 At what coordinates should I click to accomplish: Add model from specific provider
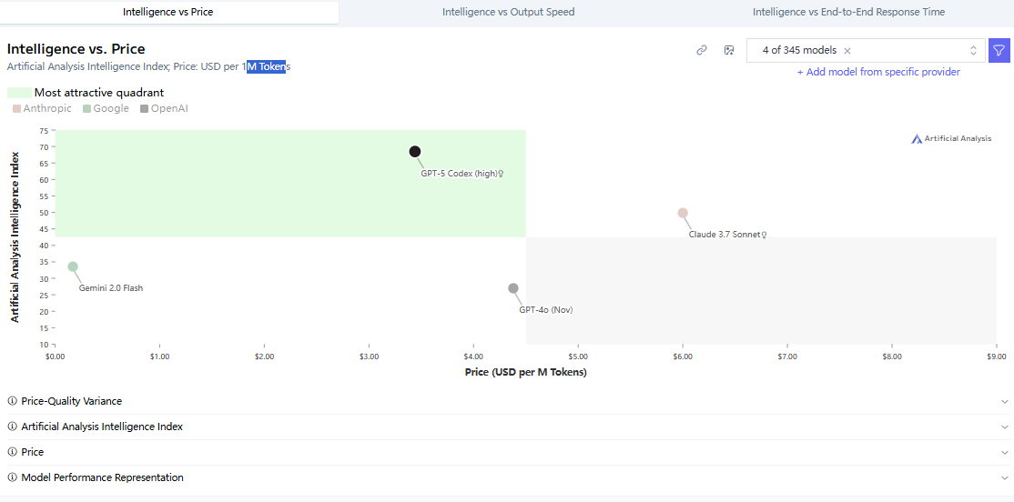[x=878, y=72]
